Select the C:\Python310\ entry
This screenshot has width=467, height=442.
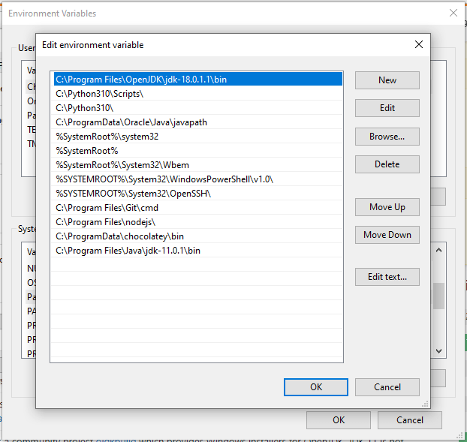198,108
